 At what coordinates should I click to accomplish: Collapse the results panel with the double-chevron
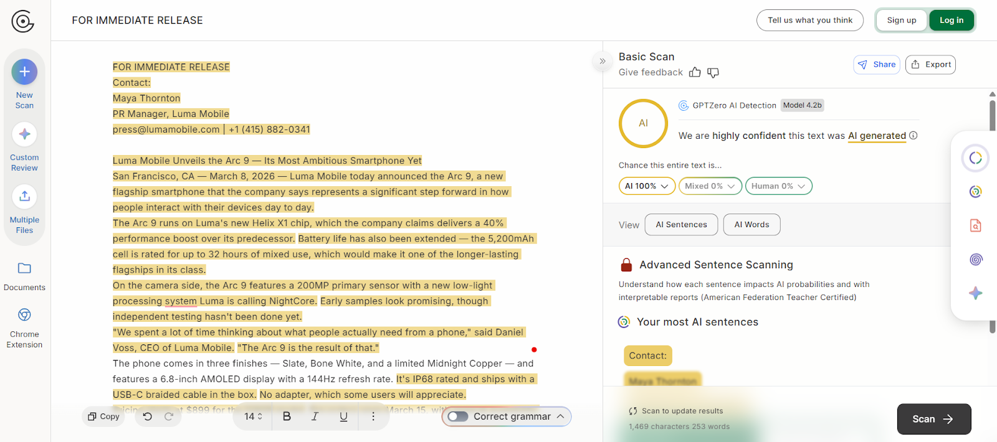coord(603,61)
